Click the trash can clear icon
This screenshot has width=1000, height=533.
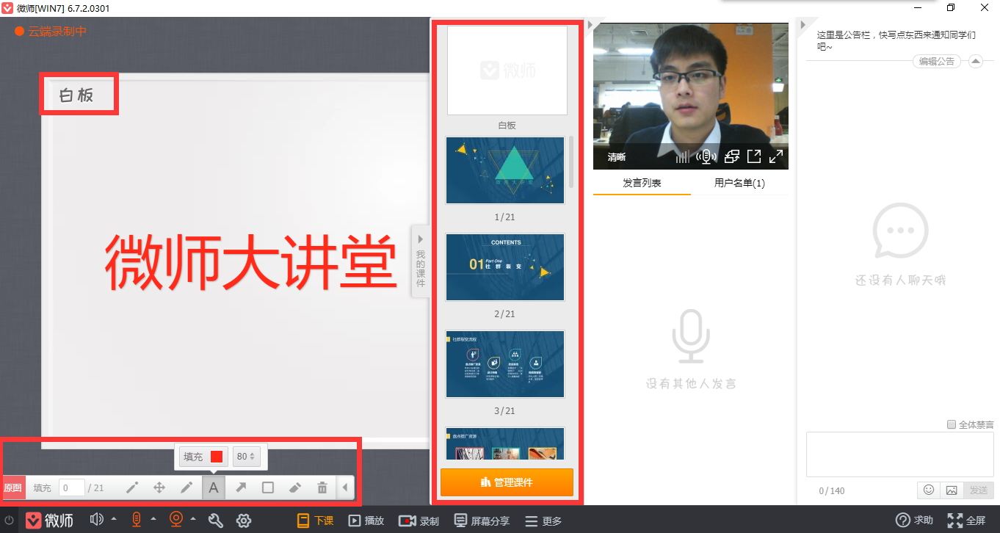(x=322, y=487)
